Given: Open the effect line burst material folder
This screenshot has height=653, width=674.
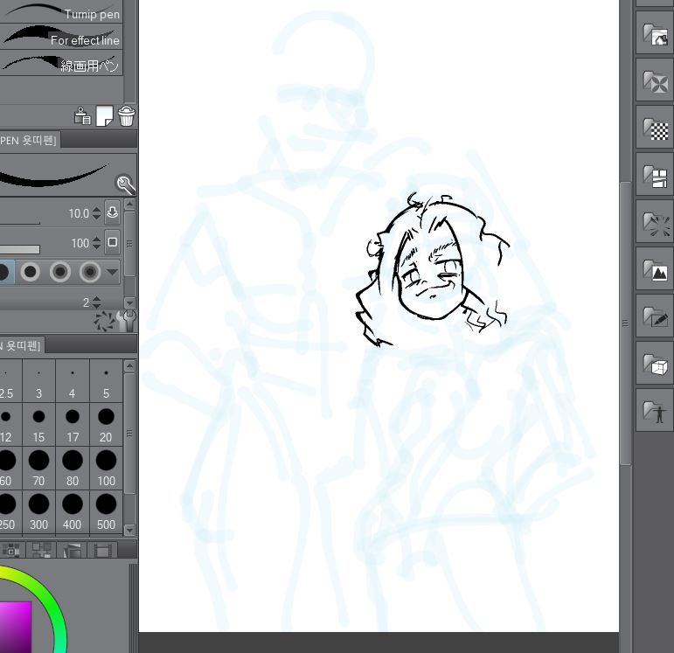Looking at the screenshot, I should pos(655,223).
